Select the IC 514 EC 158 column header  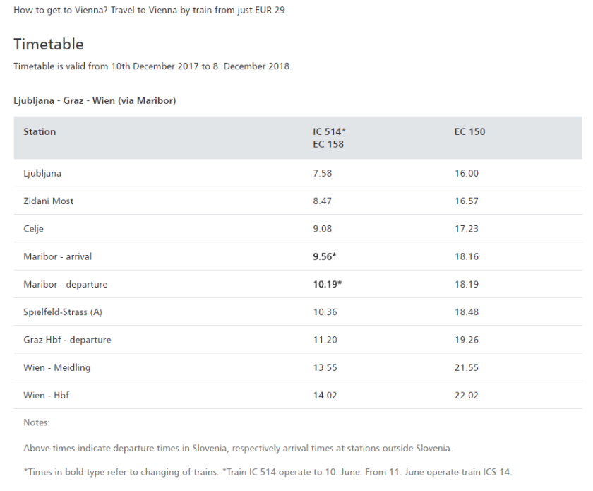328,138
